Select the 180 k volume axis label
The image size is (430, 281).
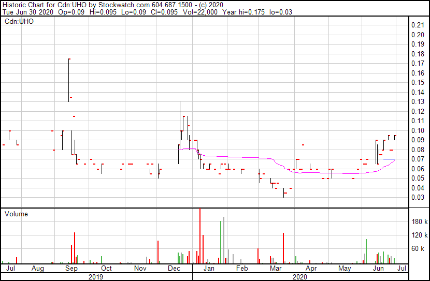(x=419, y=221)
